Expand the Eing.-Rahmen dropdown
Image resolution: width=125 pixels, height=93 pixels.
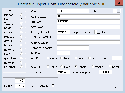click(98, 32)
